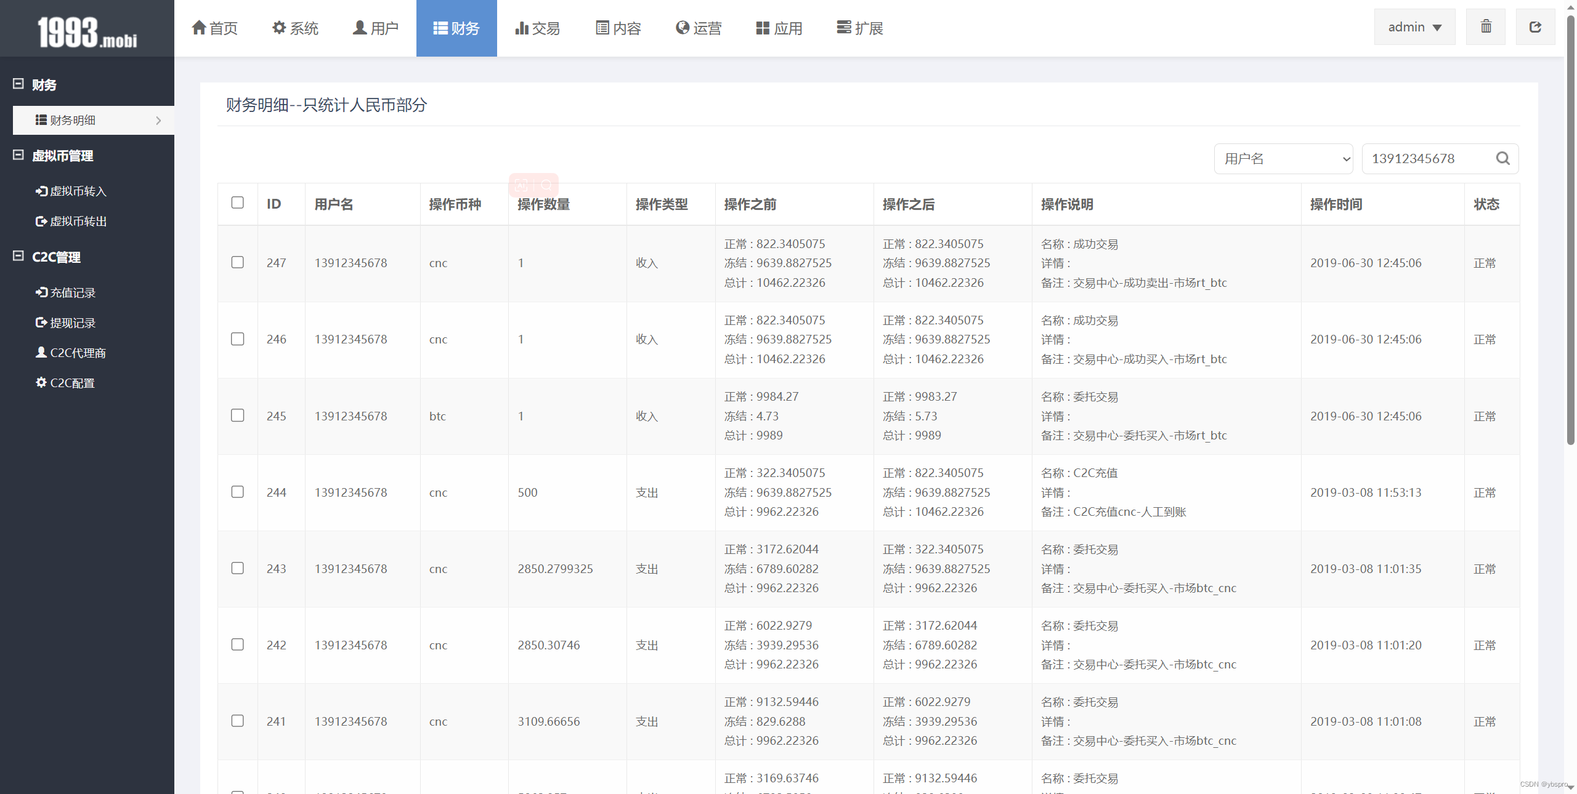The width and height of the screenshot is (1577, 794).
Task: Switch to the 运营 top menu
Action: pyautogui.click(x=699, y=28)
